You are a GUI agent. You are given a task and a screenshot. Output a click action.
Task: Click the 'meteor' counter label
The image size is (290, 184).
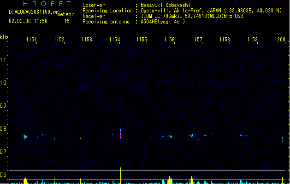tap(65, 14)
